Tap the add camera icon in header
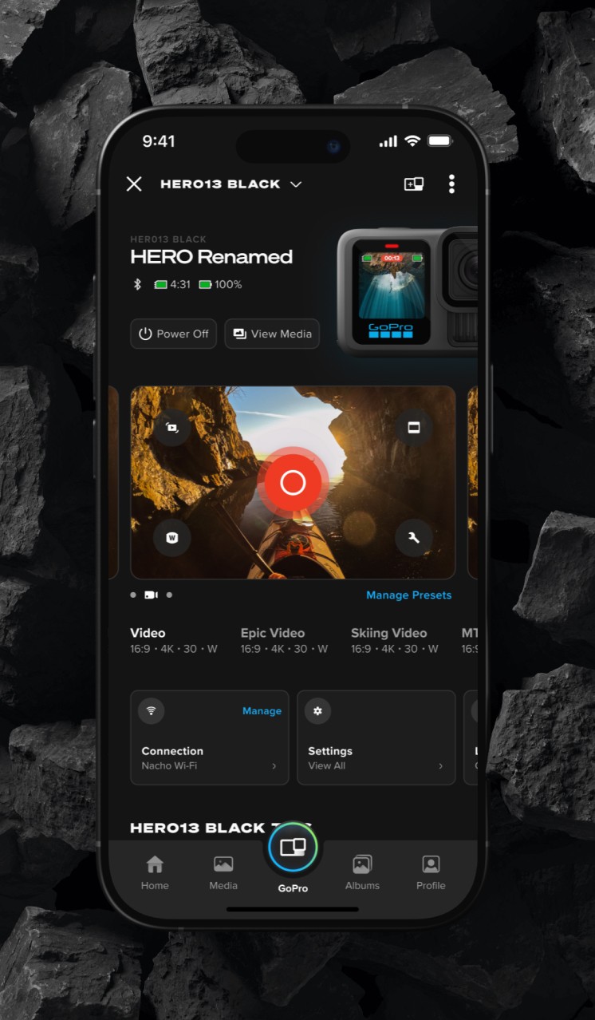The image size is (595, 1020). pyautogui.click(x=413, y=184)
